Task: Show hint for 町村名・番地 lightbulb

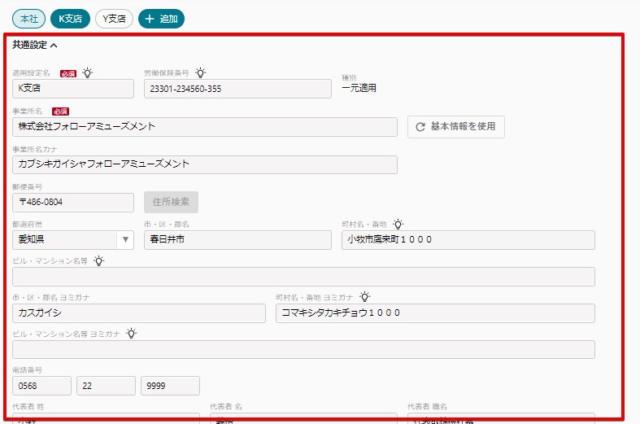Action: point(398,224)
